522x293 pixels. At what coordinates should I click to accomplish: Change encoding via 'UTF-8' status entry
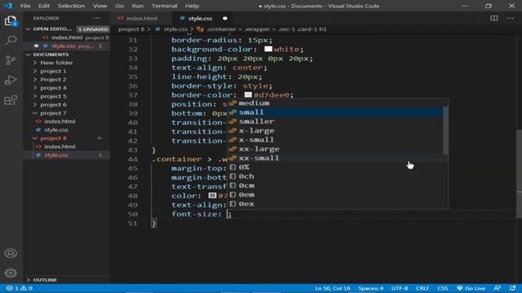[x=400, y=288]
